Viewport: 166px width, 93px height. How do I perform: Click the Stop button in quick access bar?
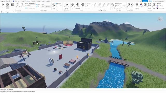pos(16,1)
